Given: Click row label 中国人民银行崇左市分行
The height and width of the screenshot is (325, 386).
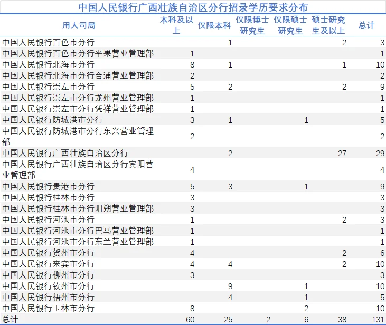Looking at the screenshot, I should point(48,87).
